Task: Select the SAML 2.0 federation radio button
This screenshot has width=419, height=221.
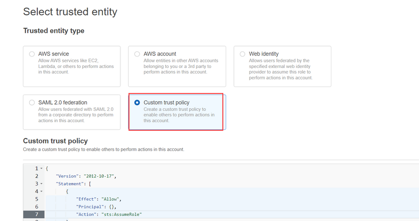Action: click(32, 103)
